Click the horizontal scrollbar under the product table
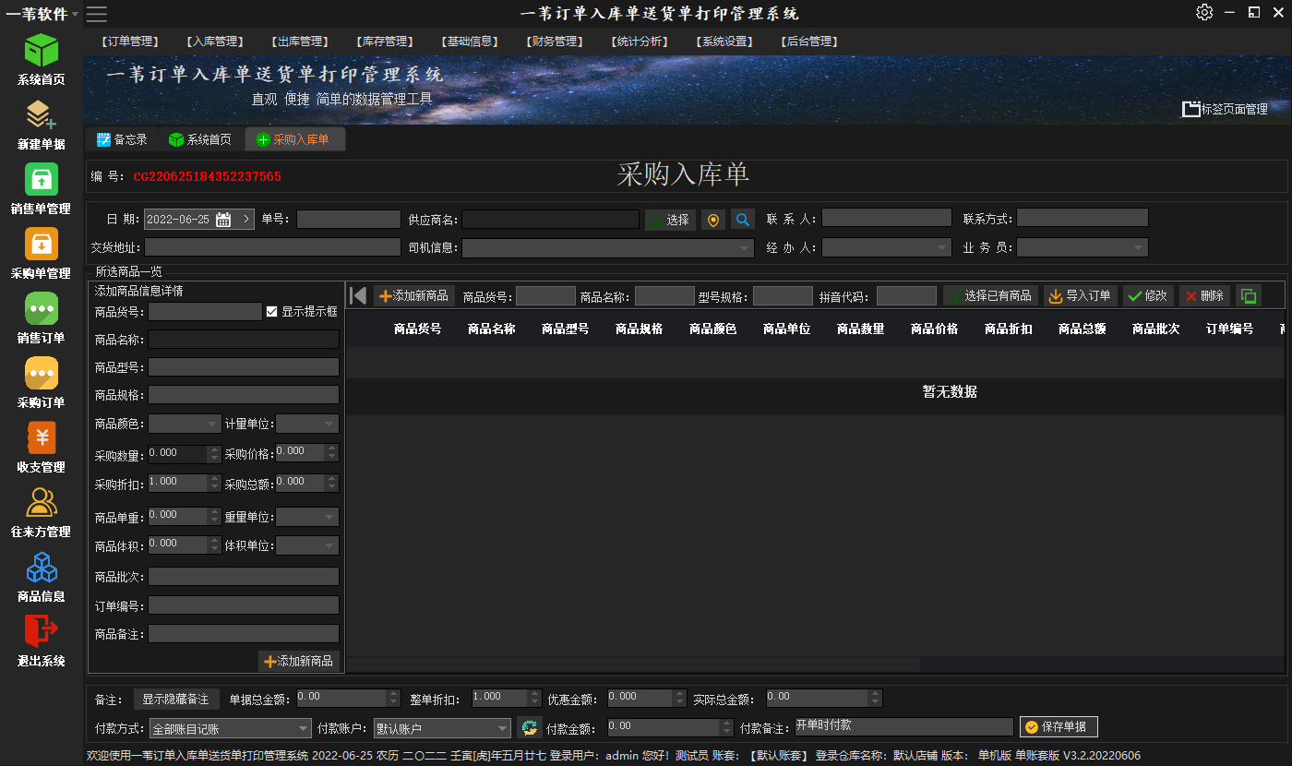 [633, 664]
